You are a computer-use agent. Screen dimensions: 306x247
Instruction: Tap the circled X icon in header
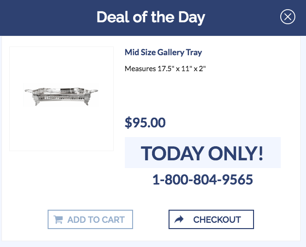coord(288,17)
